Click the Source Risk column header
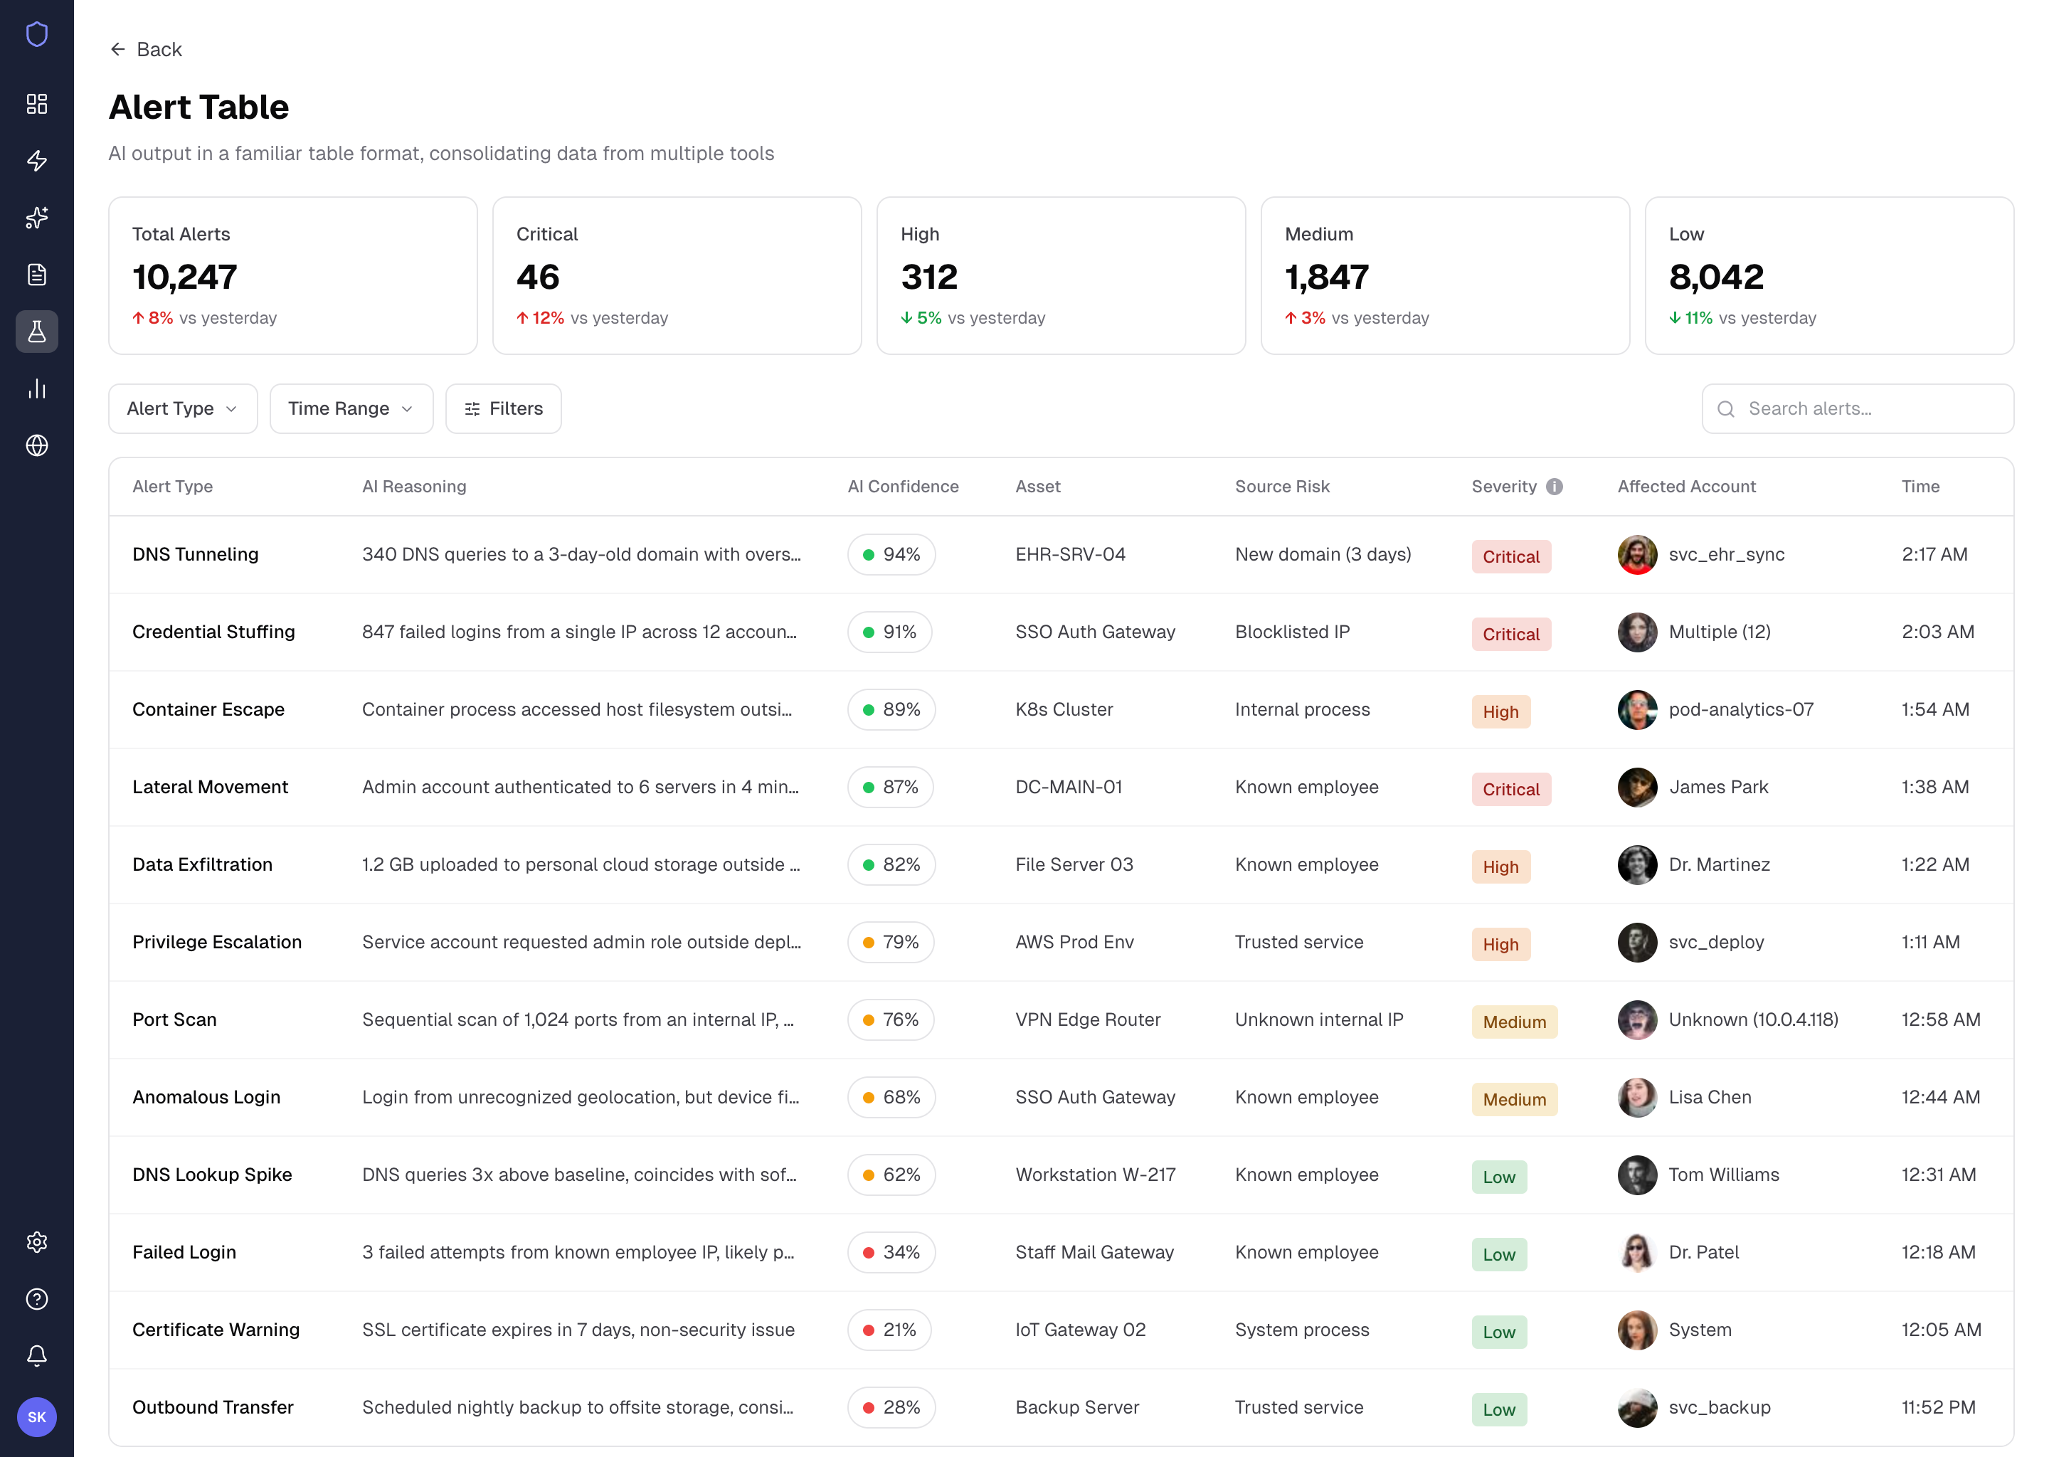This screenshot has width=2049, height=1457. 1282,487
